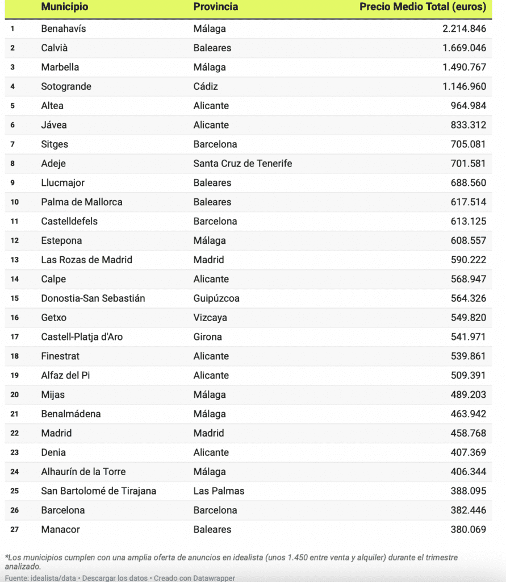
Task: Select the San Bartolomé de Tirajana entry
Action: pos(98,491)
